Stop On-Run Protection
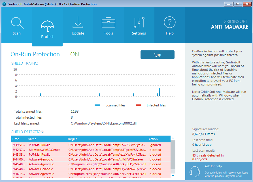Screen dimensions: 253x182 coord(157,55)
